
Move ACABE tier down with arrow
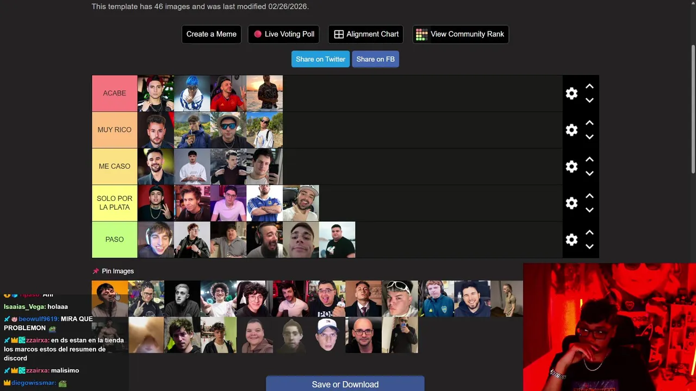pos(589,100)
